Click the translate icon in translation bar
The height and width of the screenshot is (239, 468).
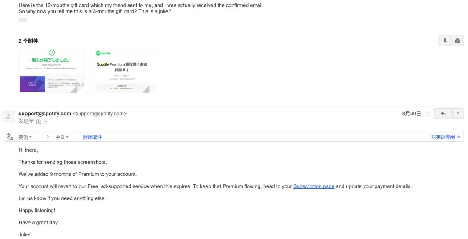pyautogui.click(x=10, y=137)
